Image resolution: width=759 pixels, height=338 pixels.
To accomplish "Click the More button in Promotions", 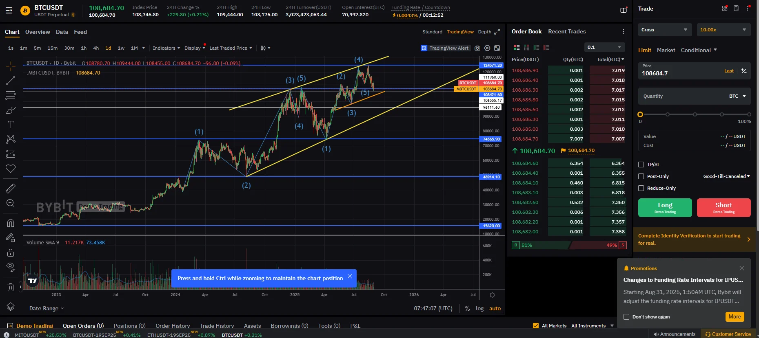I will [x=735, y=317].
